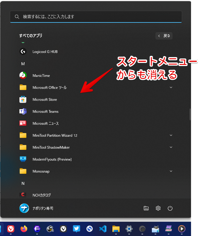This screenshot has width=200, height=236.
Task: Click the Monosnap label
Action: pyautogui.click(x=41, y=171)
